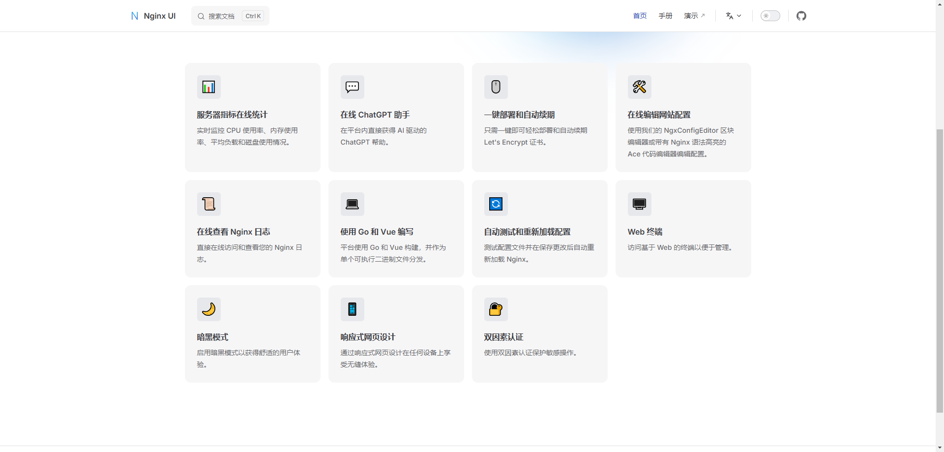
Task: Click the crescent moon dark mode icon
Action: (208, 309)
